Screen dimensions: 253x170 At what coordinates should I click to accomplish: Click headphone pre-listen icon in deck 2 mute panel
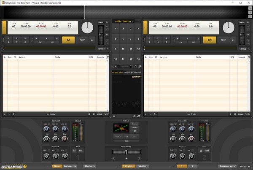pyautogui.click(x=201, y=151)
